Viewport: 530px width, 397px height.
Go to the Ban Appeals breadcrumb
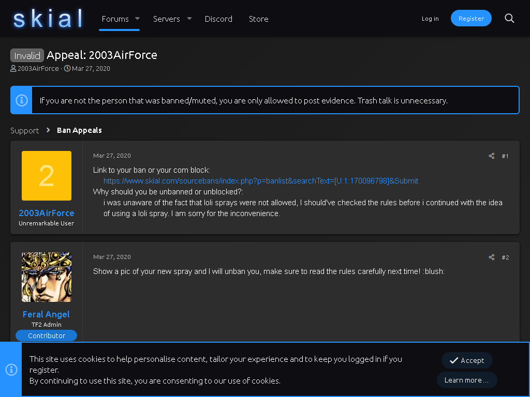point(79,130)
